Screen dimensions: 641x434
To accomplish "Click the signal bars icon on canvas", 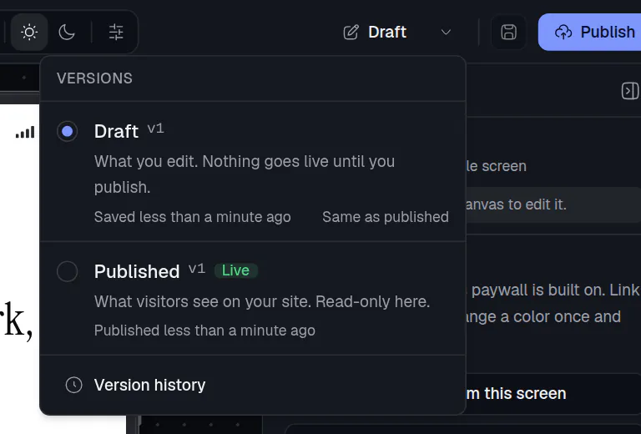I will 25,132.
